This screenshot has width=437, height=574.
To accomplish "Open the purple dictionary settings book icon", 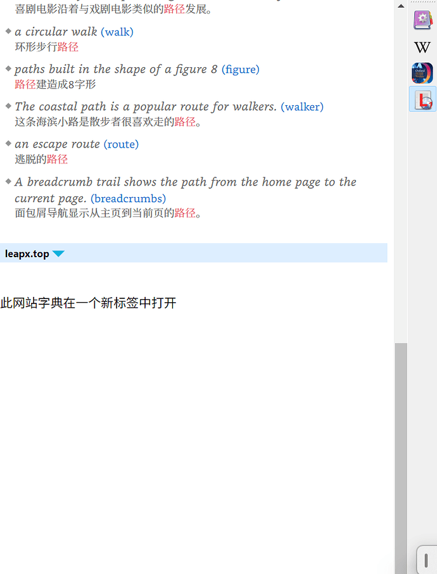I will pos(422,20).
